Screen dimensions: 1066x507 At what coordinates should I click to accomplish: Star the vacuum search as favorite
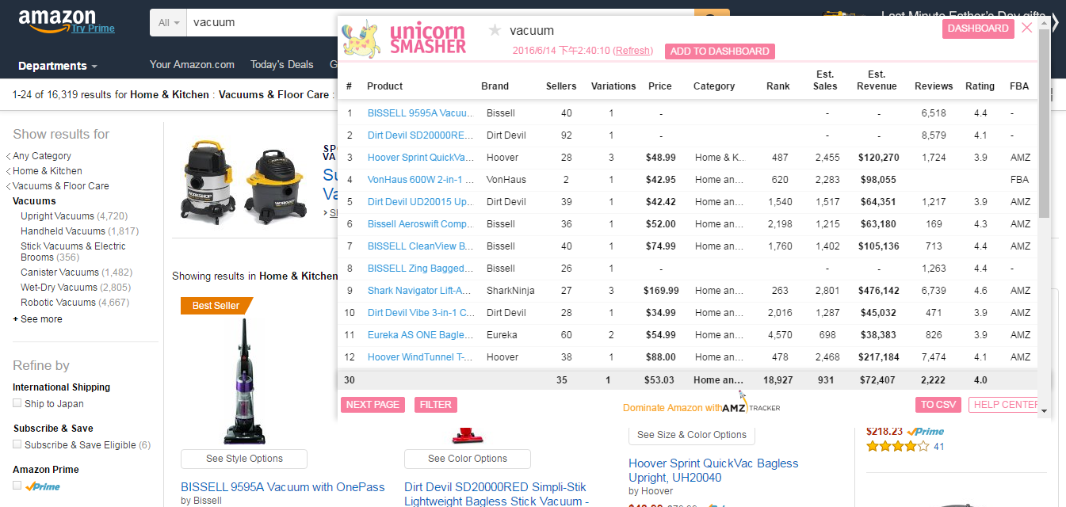tap(495, 30)
